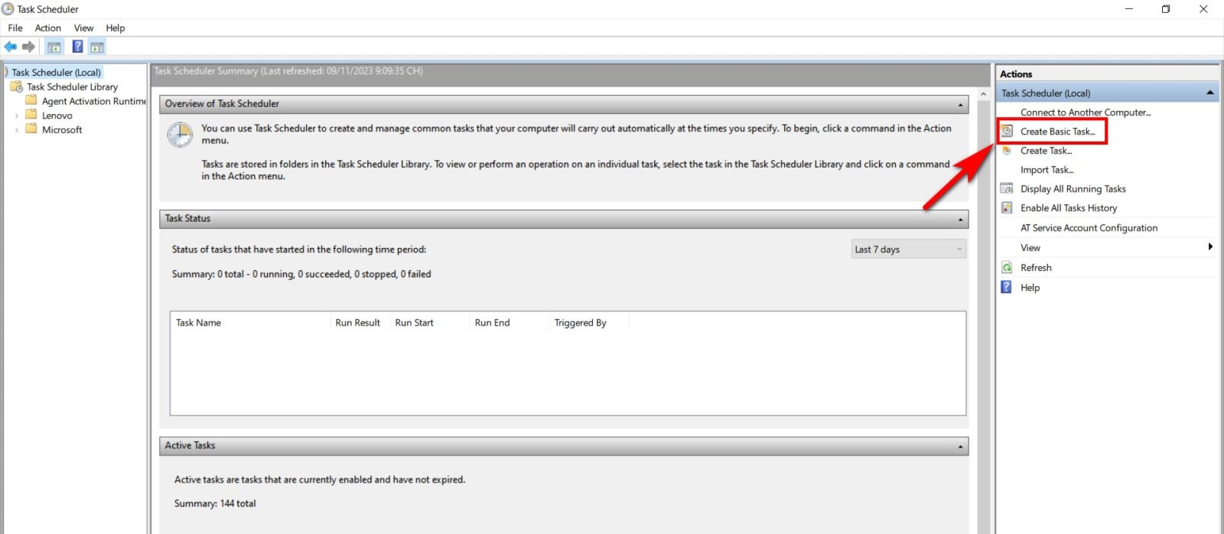Collapse the Active Tasks section

click(x=961, y=446)
